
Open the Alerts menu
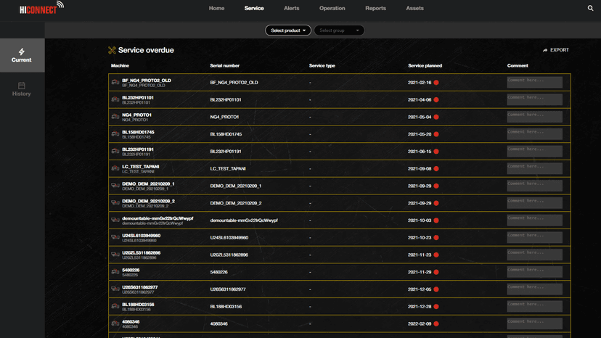(291, 9)
